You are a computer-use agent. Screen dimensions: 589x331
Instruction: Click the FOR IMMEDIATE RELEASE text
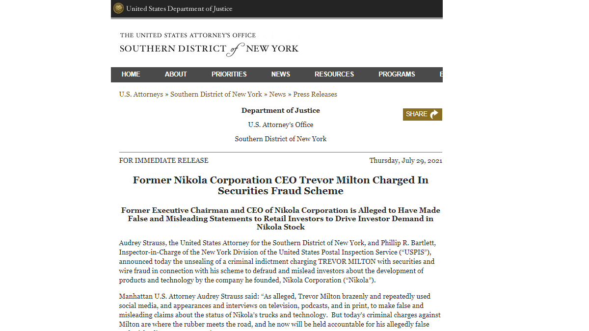(163, 160)
